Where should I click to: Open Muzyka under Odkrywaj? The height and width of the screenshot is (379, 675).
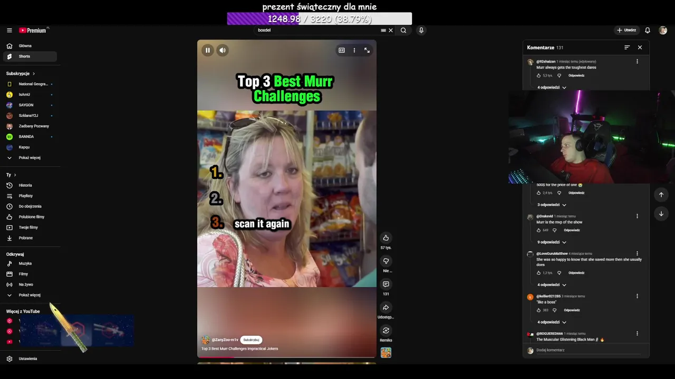[x=30, y=264]
